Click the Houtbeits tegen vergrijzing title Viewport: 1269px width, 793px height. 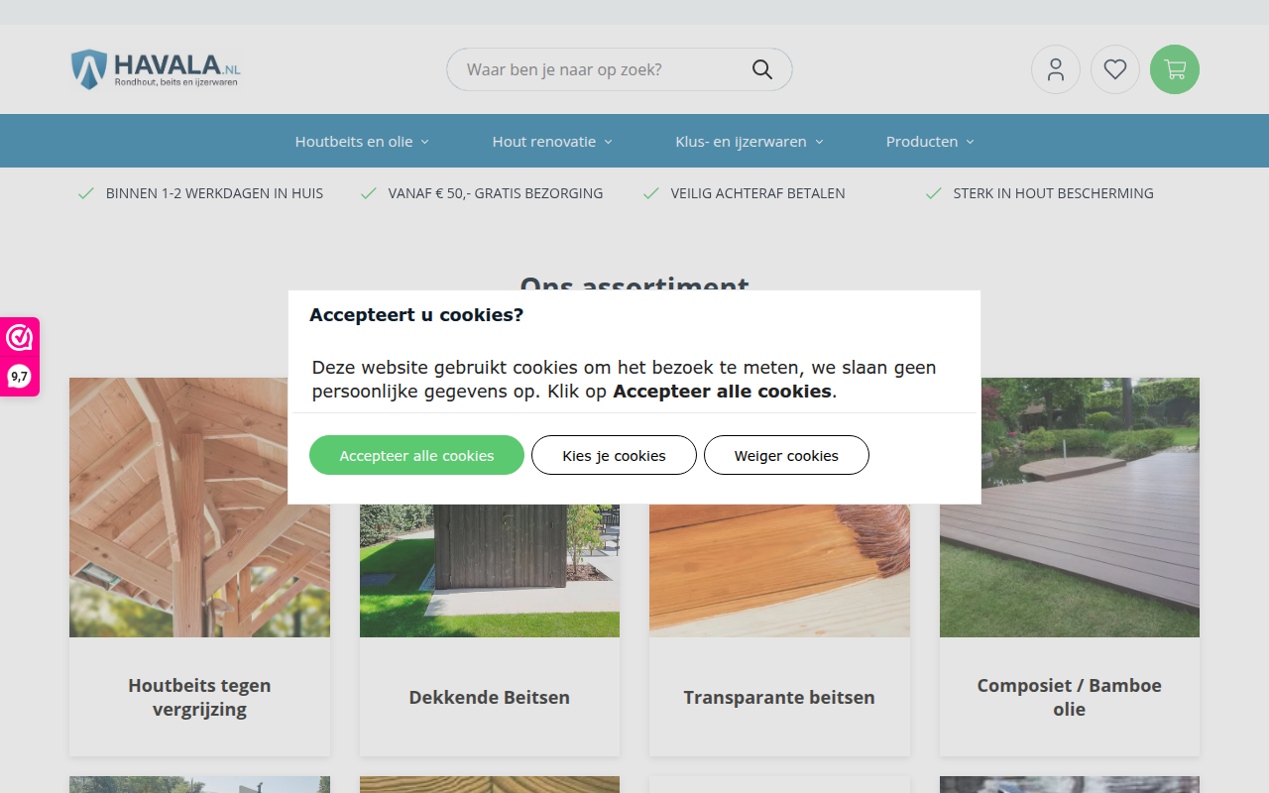pos(199,697)
